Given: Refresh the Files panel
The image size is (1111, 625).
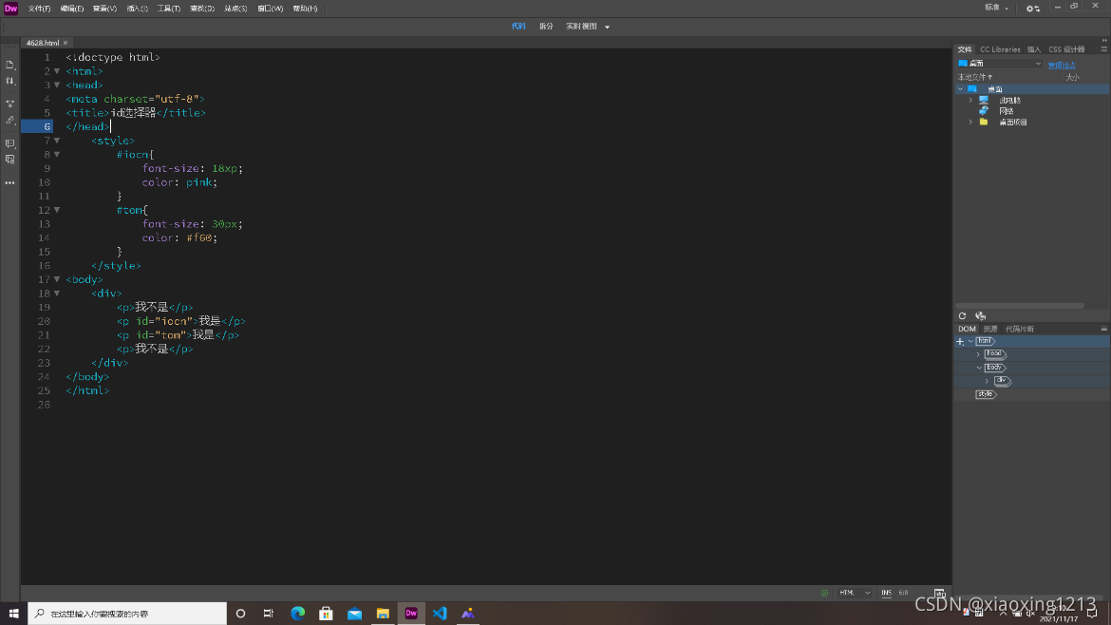Looking at the screenshot, I should 962,316.
